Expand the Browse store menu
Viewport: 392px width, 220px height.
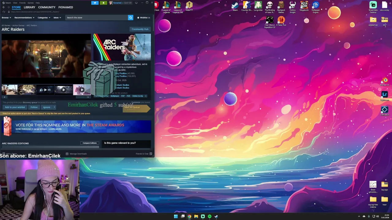(x=6, y=17)
